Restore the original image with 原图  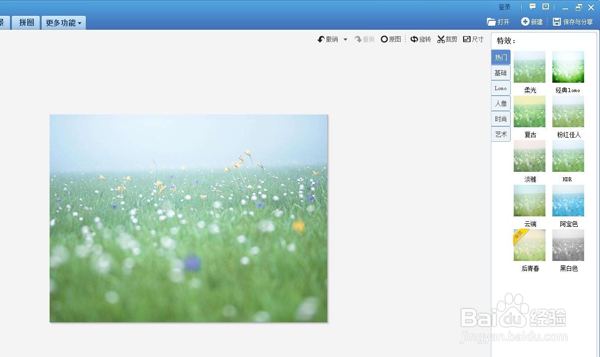point(391,39)
